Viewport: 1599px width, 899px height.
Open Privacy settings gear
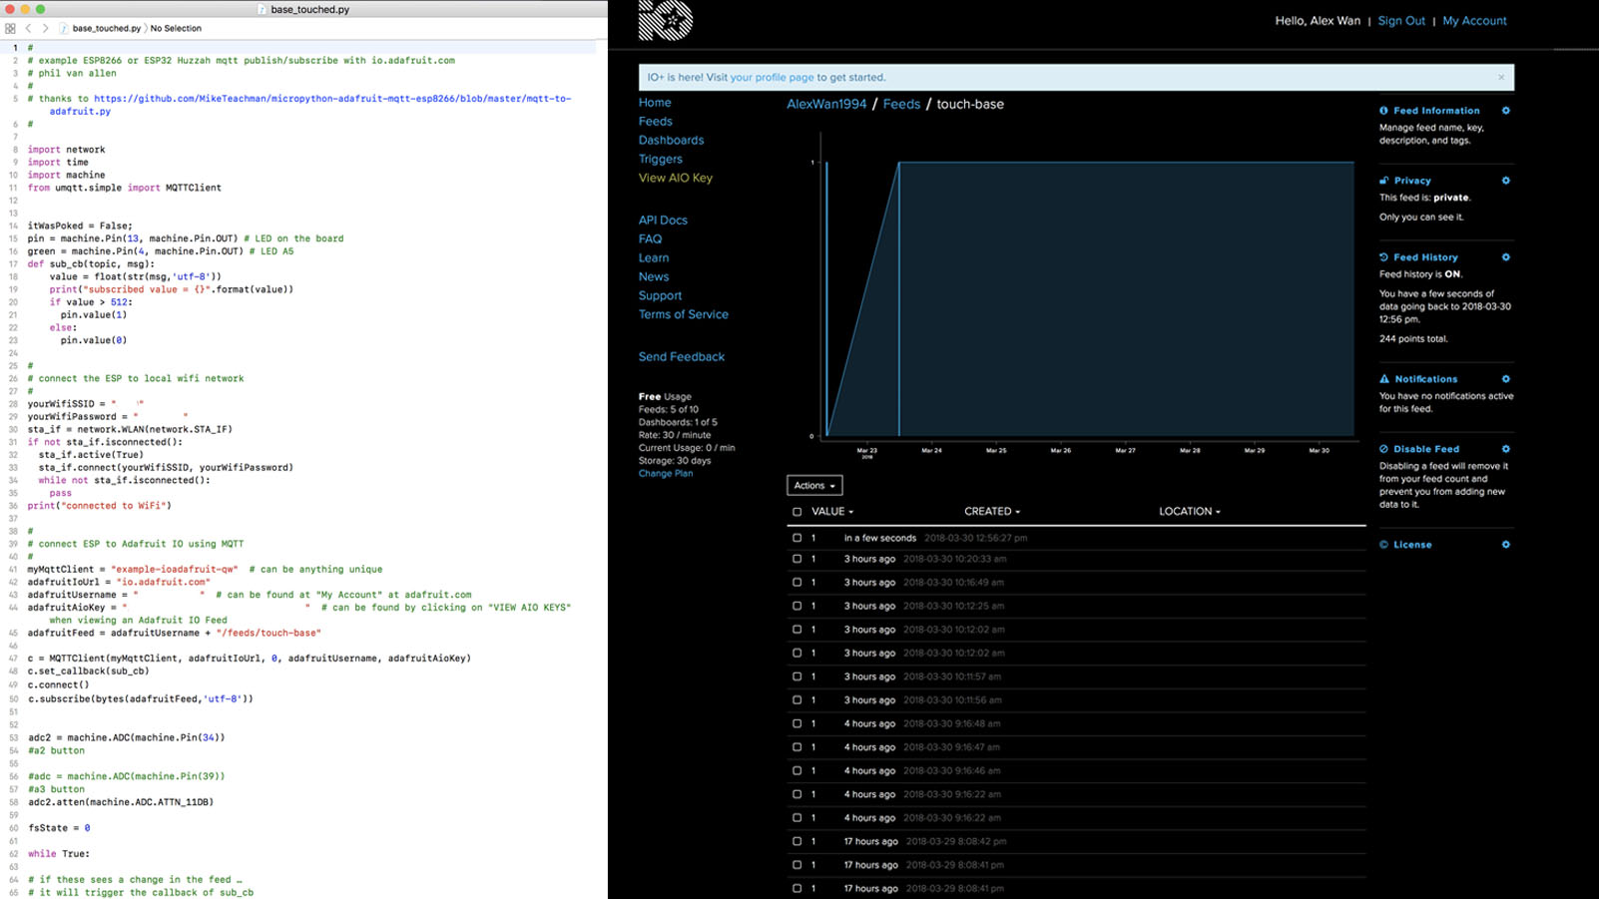tap(1506, 181)
